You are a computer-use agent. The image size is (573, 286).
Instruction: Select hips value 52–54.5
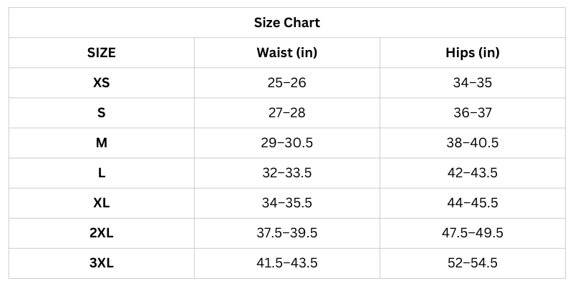[x=472, y=263]
